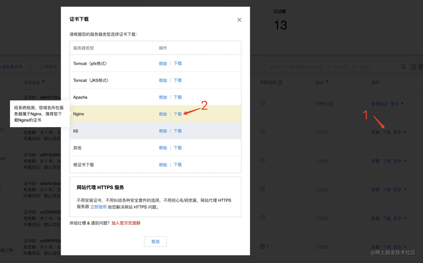Viewport: 423px width, 263px height.
Task: Click 下载 in the w6IFXzMW row
Action: pyautogui.click(x=386, y=161)
